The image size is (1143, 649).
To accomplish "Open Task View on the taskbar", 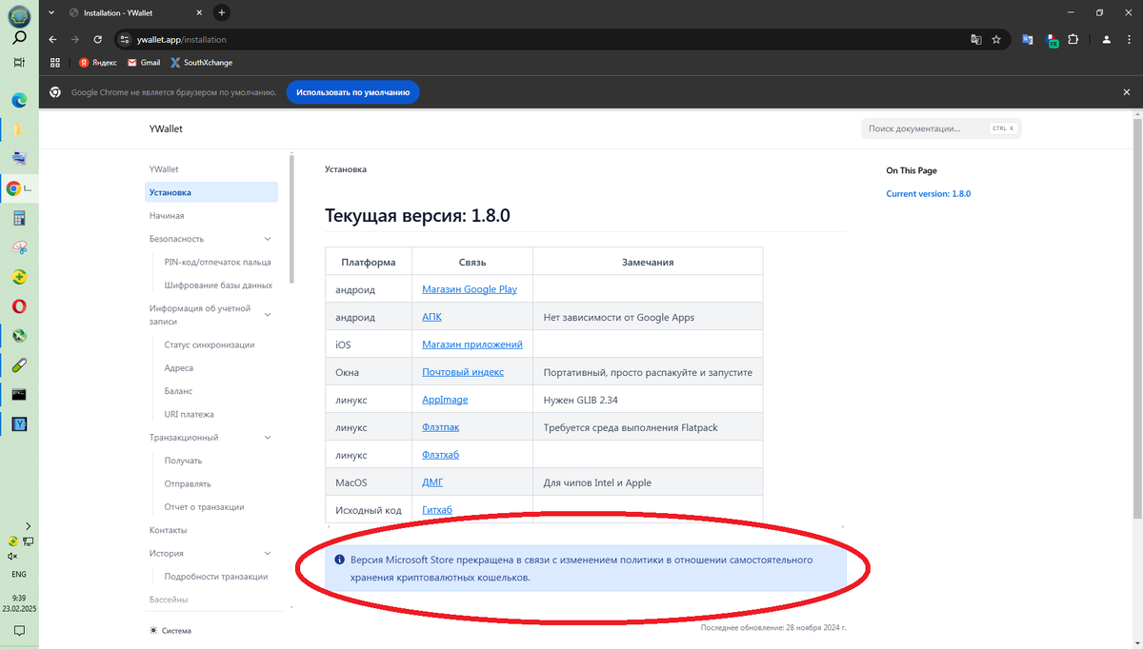I will (x=19, y=63).
